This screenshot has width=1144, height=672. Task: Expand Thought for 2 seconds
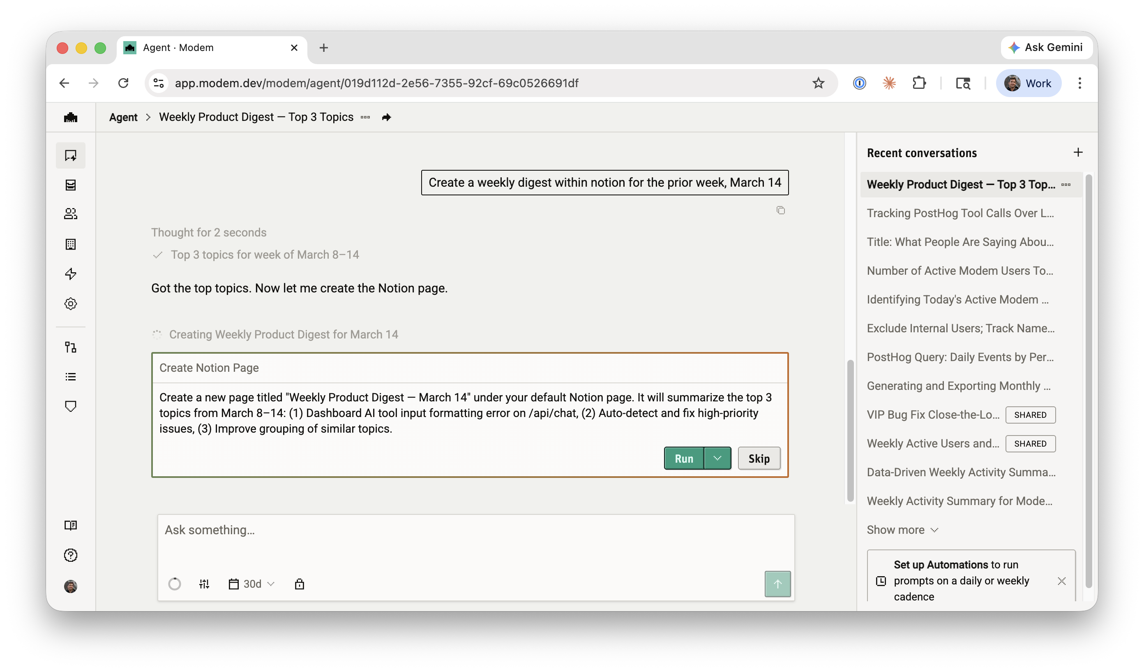(209, 232)
